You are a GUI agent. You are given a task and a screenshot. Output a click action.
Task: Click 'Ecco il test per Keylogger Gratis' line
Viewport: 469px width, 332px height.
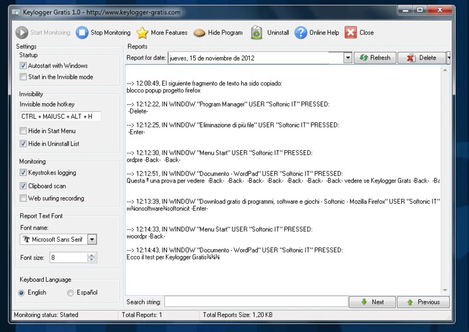pos(173,257)
